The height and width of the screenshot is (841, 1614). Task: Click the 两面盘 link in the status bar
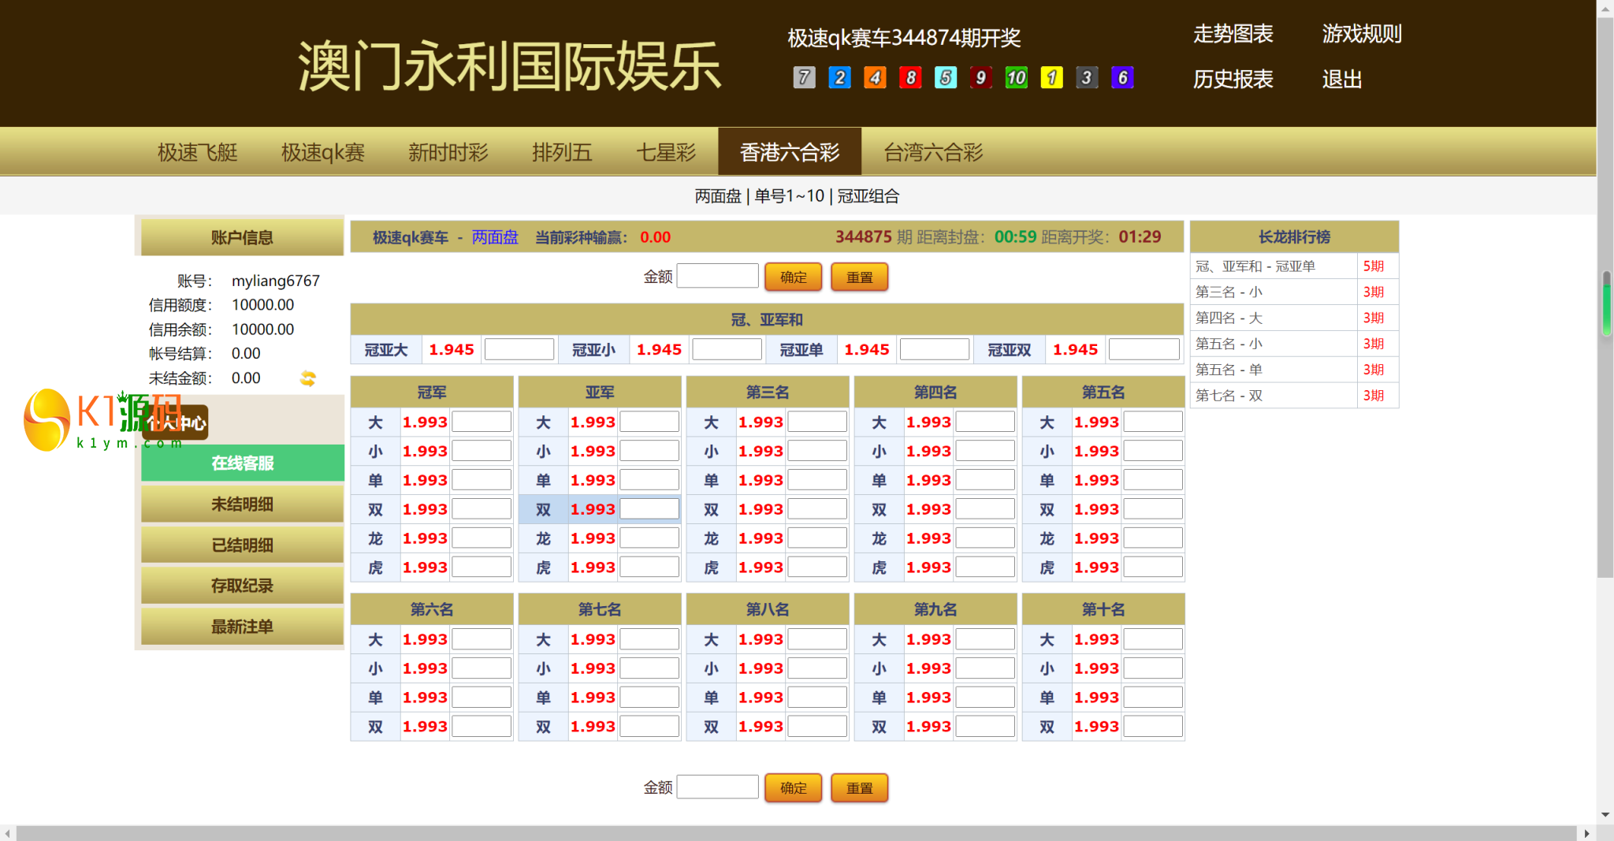[x=495, y=237]
